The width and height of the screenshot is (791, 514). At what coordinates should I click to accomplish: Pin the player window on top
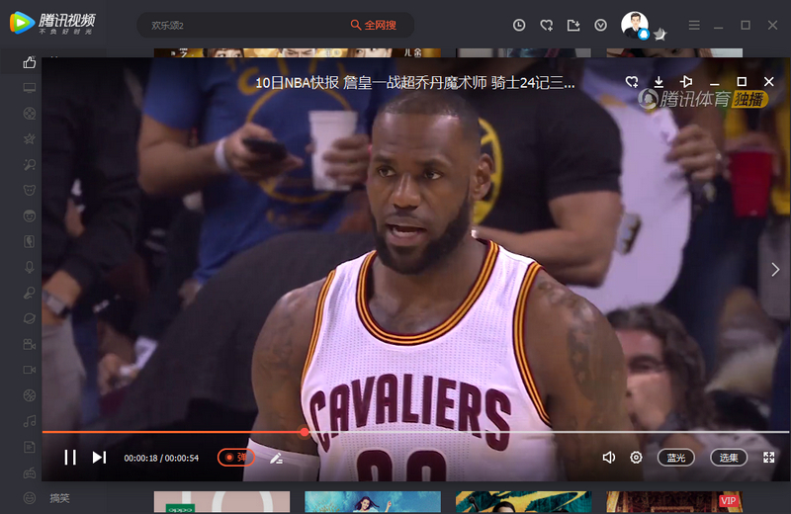(x=686, y=82)
